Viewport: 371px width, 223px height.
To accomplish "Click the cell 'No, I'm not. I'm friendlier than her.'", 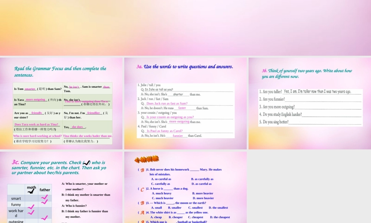I will [87, 115].
